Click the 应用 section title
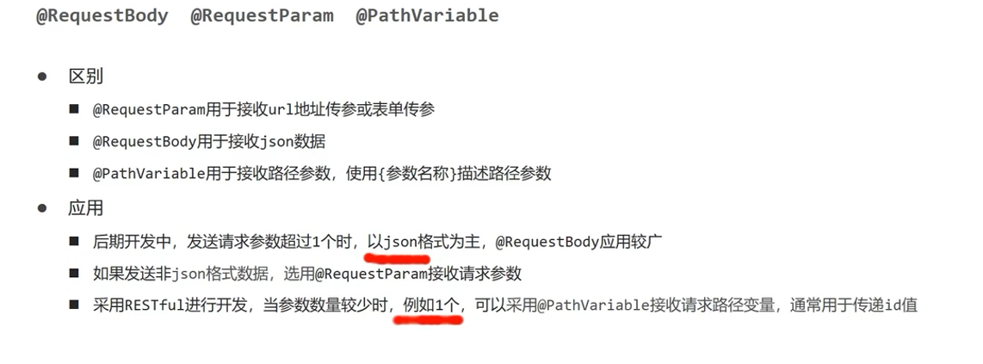The height and width of the screenshot is (364, 983). (x=86, y=208)
